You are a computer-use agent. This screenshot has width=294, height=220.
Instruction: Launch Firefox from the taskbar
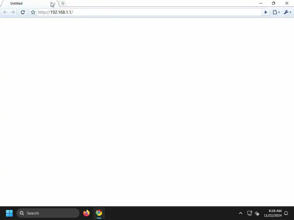[x=86, y=213]
